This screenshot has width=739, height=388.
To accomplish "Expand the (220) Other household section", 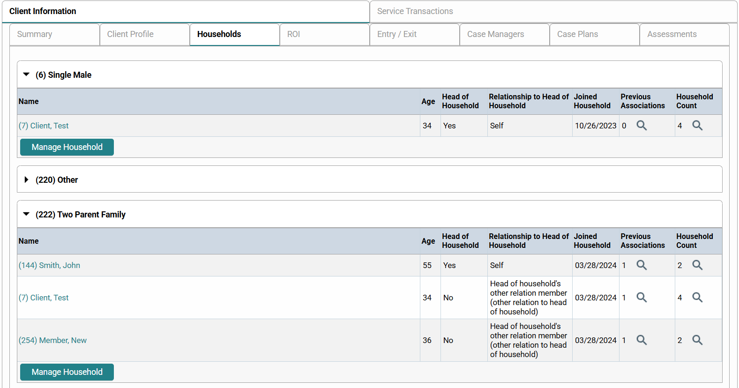I will point(26,180).
